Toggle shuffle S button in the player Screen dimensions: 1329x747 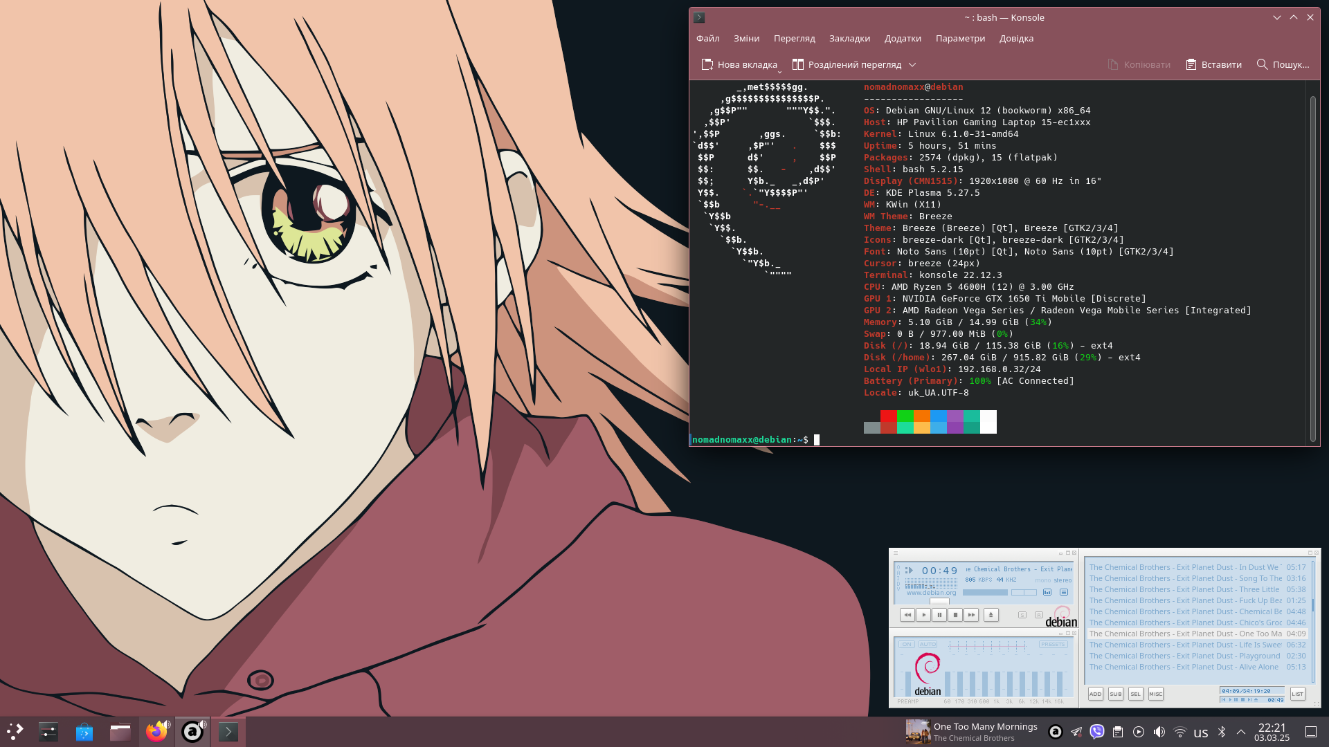1022,614
